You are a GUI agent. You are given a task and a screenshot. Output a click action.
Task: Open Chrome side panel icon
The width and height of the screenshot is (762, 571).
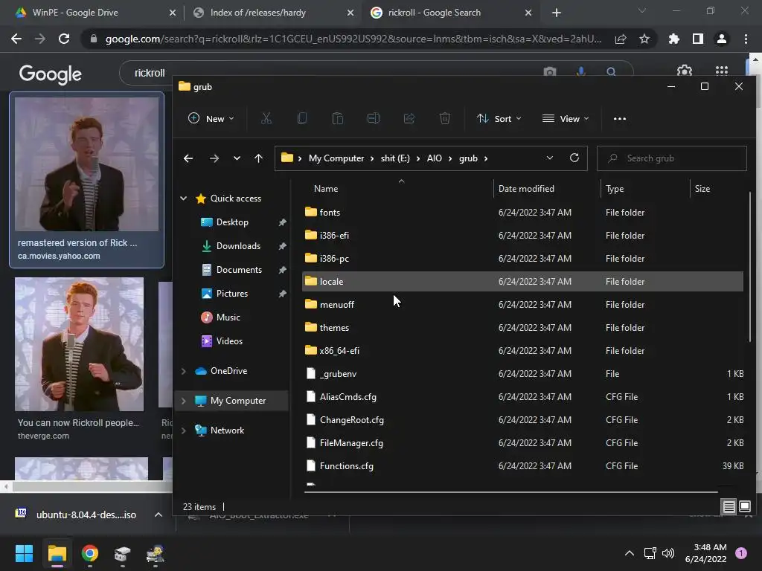pyautogui.click(x=698, y=39)
